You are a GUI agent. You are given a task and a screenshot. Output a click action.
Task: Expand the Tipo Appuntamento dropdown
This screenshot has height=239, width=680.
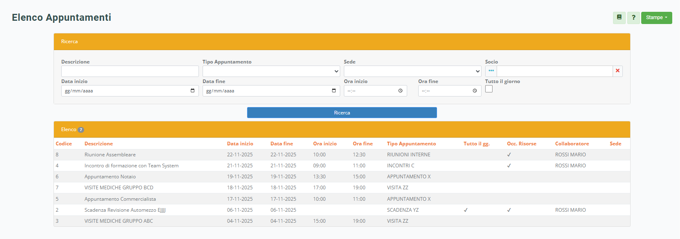coord(271,71)
